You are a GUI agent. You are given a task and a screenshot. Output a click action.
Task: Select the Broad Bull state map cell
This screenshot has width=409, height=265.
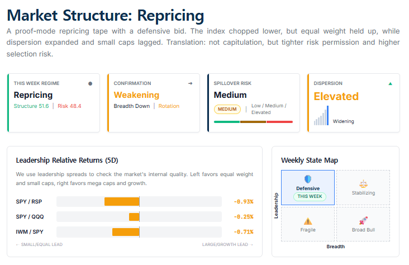(x=363, y=224)
